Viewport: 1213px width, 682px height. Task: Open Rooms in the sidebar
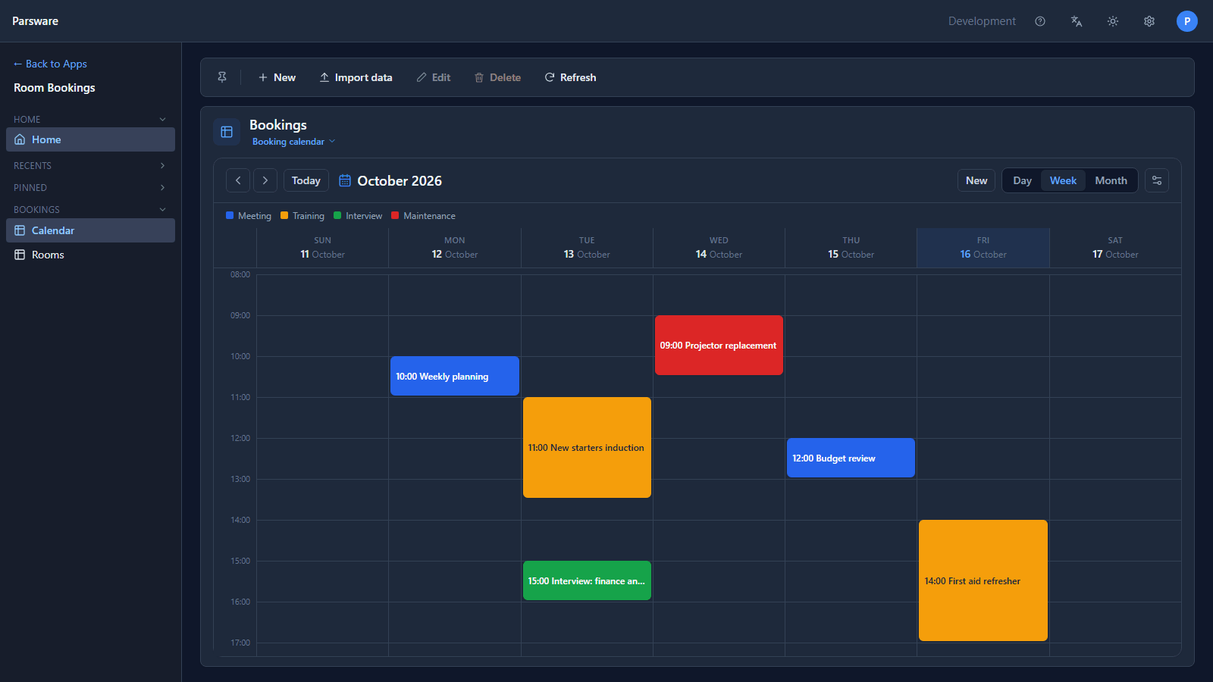coord(90,255)
